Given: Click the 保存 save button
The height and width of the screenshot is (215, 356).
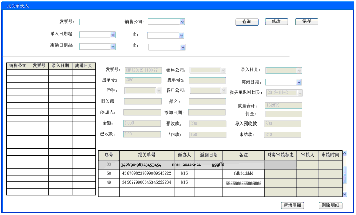Looking at the screenshot, I should click(307, 22).
